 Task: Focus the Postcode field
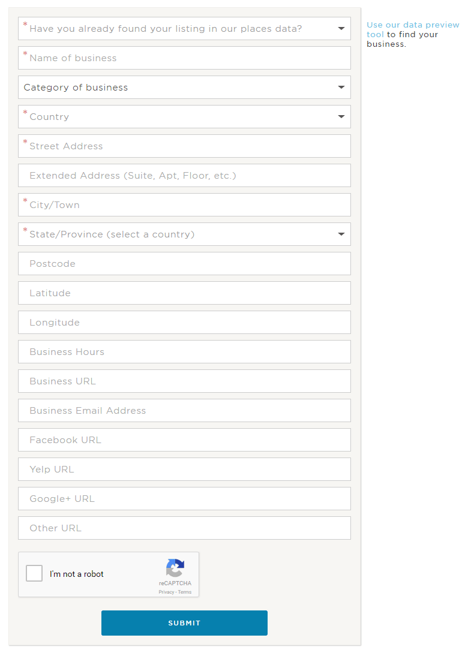tap(184, 264)
